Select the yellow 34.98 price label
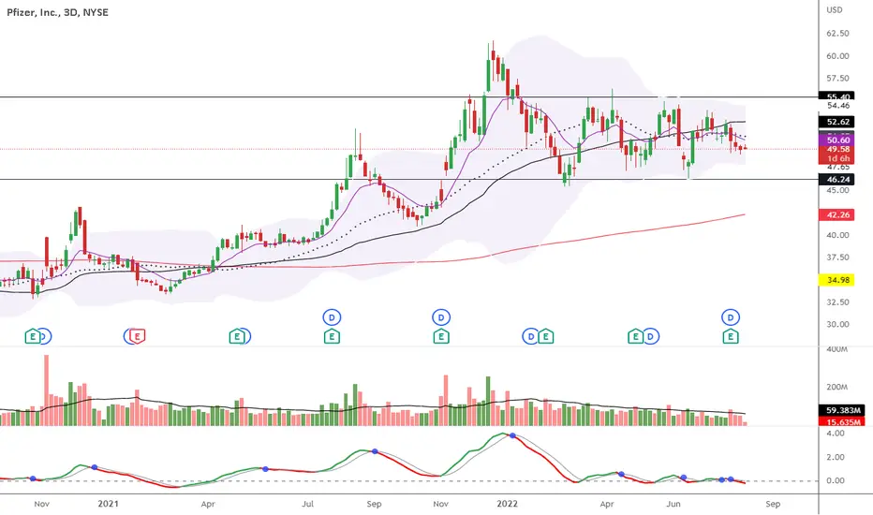 836,280
